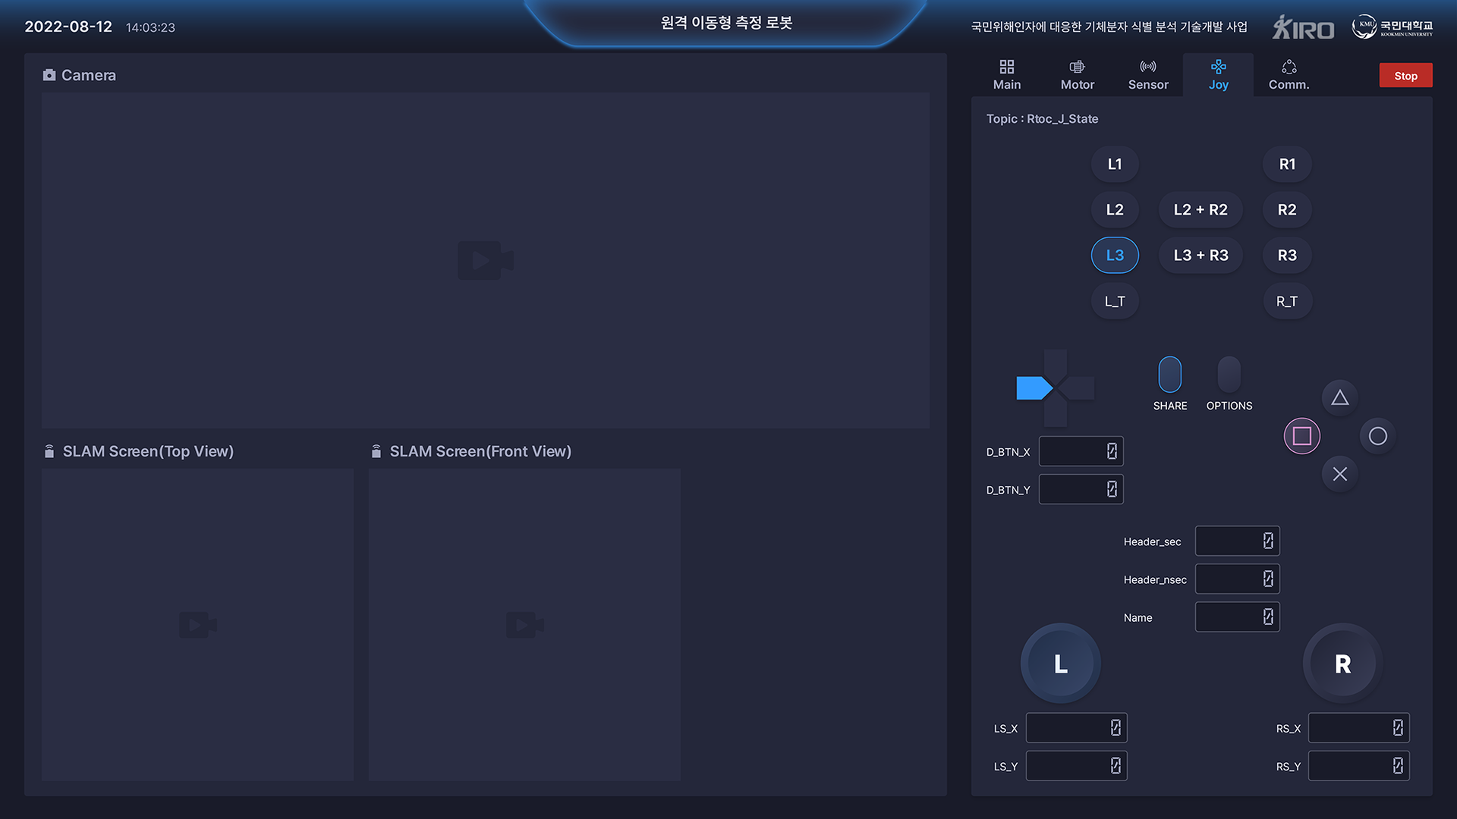Click the D-pad left arrow
The height and width of the screenshot is (819, 1457).
tap(1032, 388)
